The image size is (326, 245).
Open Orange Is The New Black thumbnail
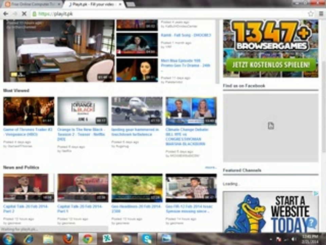pos(83,111)
